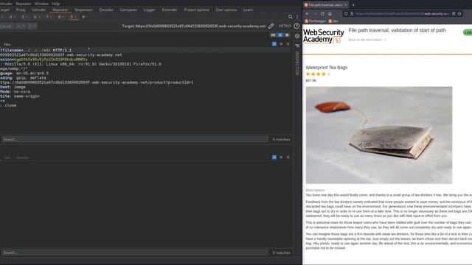Image resolution: width=472 pixels, height=265 pixels.
Task: Click the Repeater search magnifier icon
Action: (290, 17)
